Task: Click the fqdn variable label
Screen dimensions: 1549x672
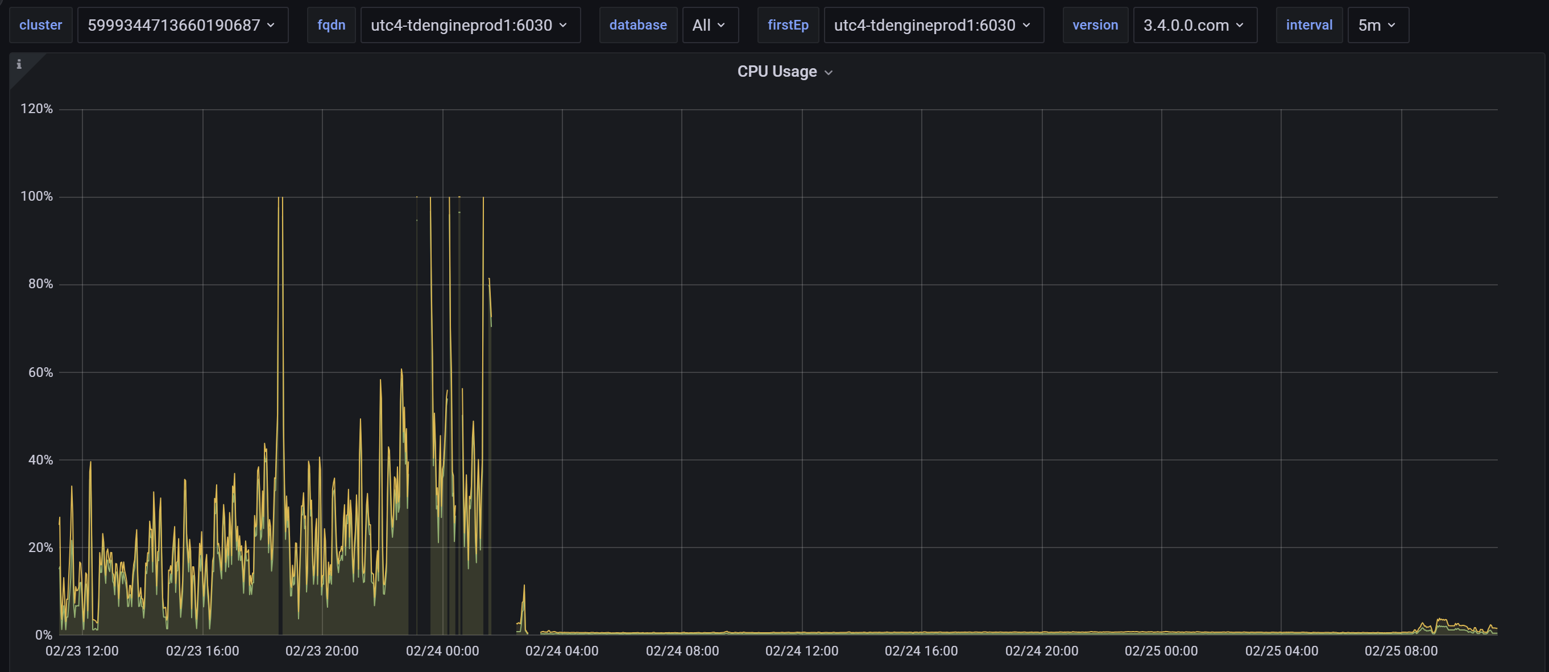Action: tap(332, 25)
